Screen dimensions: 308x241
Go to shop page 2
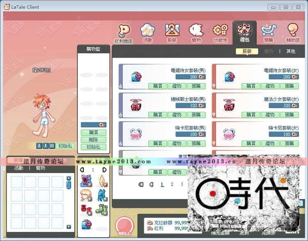click(172, 184)
